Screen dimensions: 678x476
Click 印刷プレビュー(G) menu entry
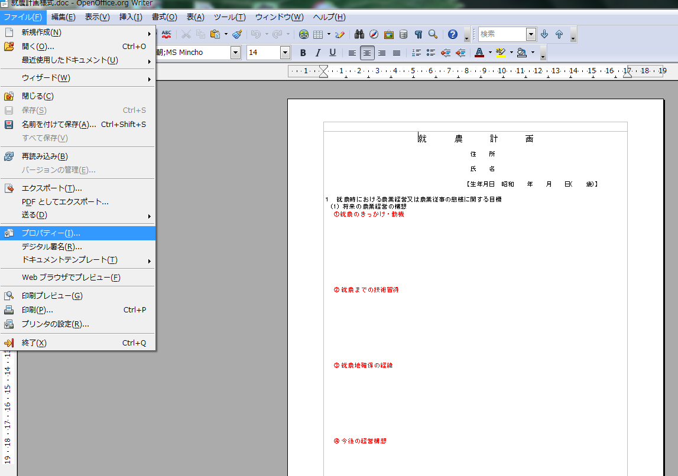(52, 296)
